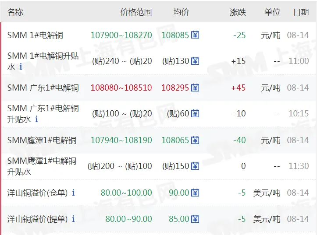317x235 pixels.
Task: Click average price 85.00
Action: point(179,219)
